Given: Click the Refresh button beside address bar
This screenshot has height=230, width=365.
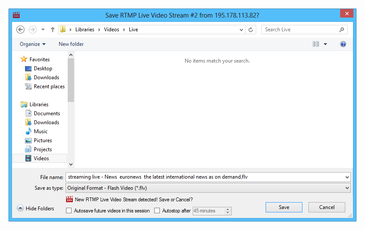Looking at the screenshot, I should pos(251,30).
